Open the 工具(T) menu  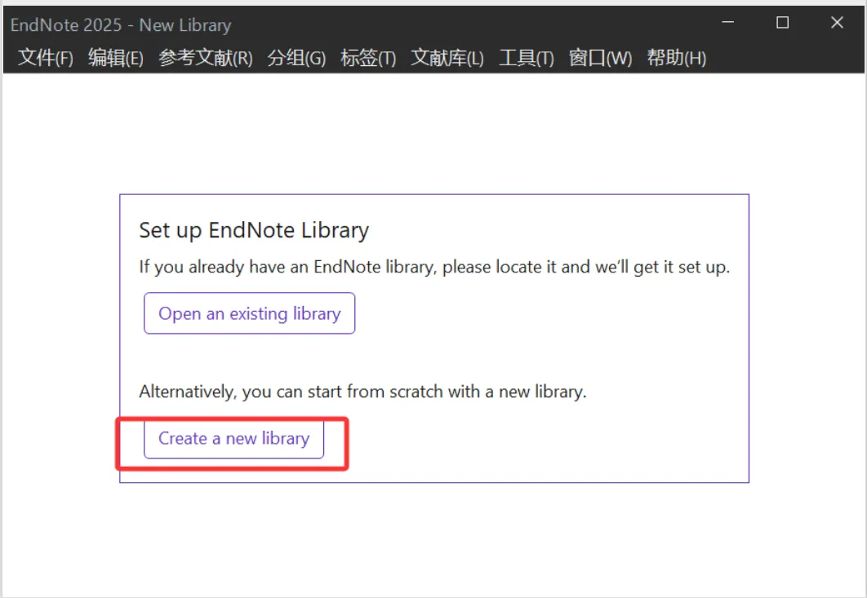526,57
